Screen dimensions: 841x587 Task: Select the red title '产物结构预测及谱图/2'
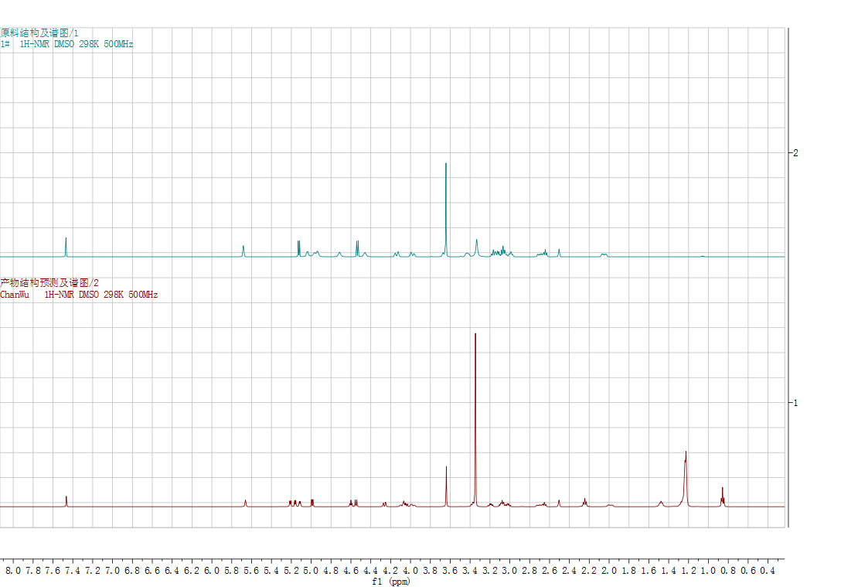tap(49, 283)
